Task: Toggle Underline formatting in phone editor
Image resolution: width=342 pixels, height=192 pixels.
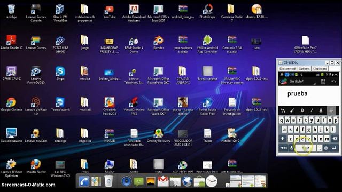Action: [x=321, y=110]
